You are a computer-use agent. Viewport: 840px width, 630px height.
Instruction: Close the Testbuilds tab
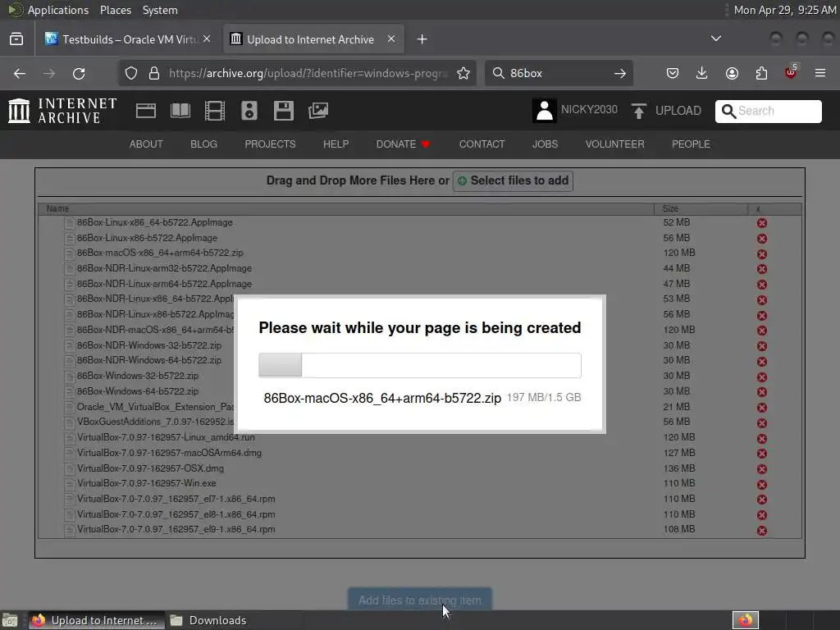click(207, 39)
